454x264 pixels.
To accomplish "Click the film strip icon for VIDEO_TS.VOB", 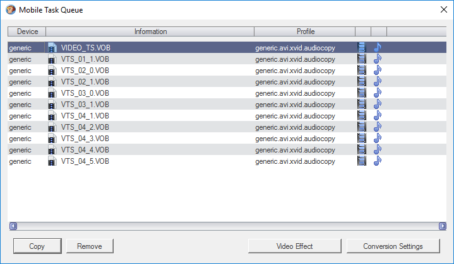I will pyautogui.click(x=362, y=47).
